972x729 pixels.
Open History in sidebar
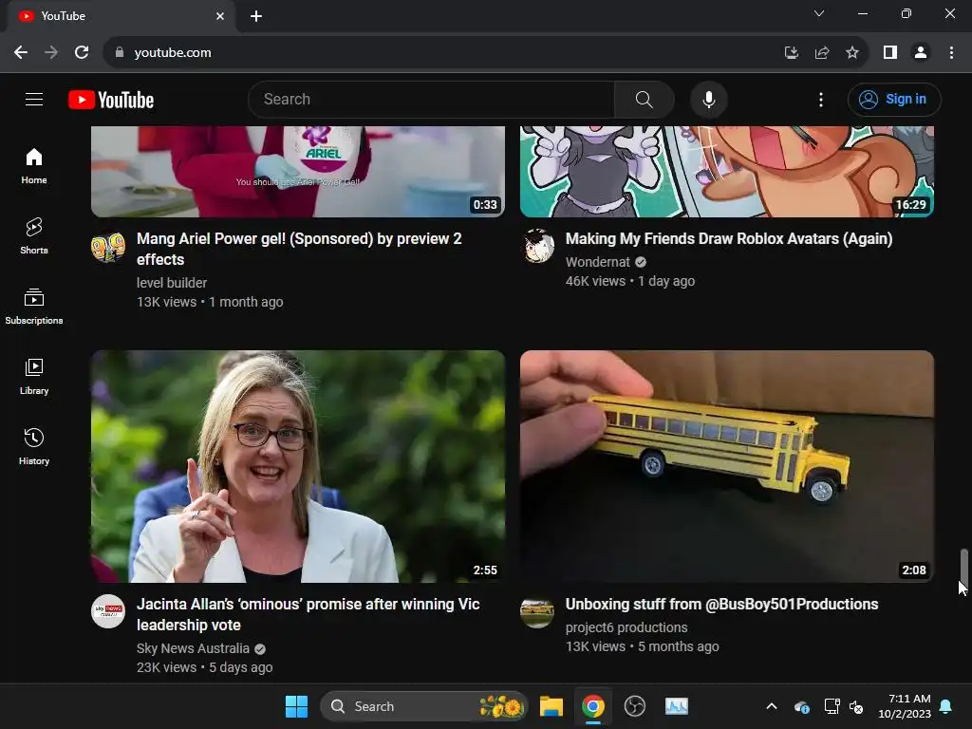click(34, 446)
